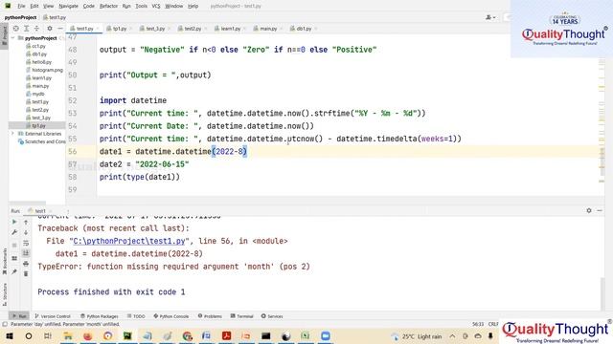Expand all in Project panel
Screen dimensions: 613x344
26,29
